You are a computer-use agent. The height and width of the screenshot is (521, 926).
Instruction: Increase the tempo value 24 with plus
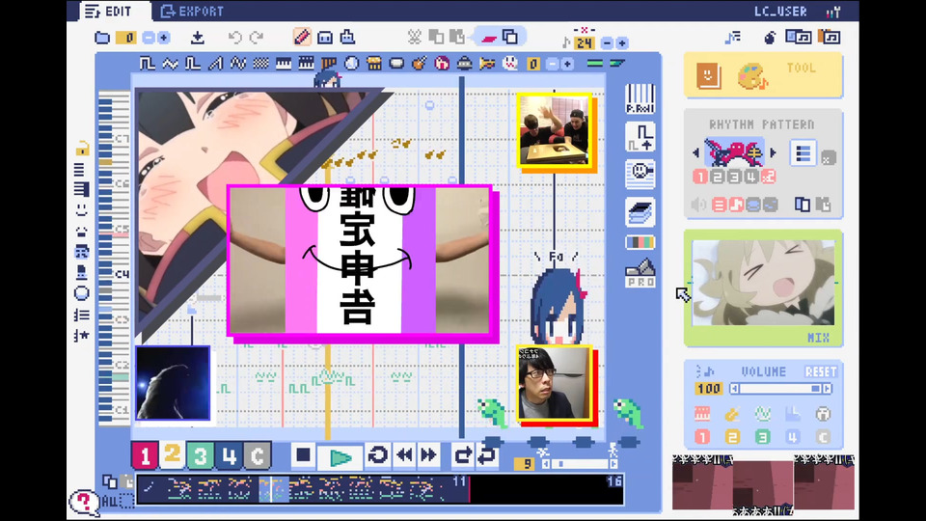click(622, 43)
